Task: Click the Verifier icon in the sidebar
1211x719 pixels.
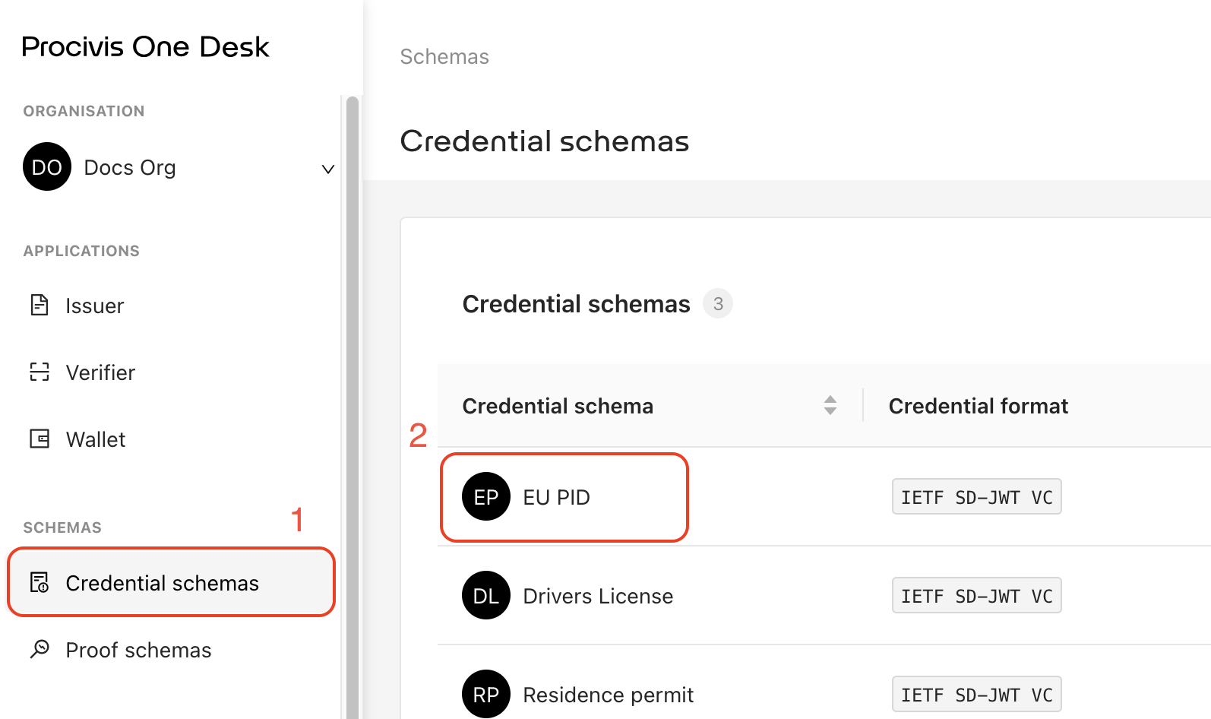Action: [x=40, y=372]
